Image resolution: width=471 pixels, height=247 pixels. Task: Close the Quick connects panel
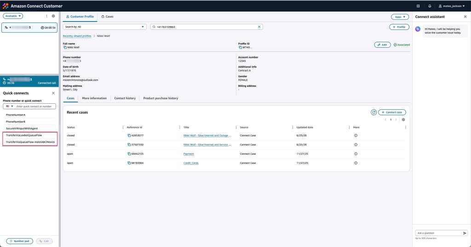click(x=53, y=93)
